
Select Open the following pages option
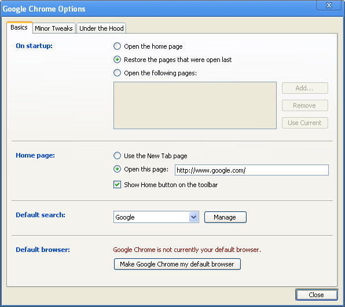click(117, 72)
